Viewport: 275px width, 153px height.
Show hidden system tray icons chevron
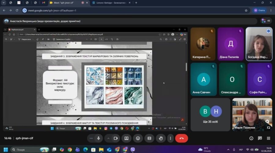tap(228, 150)
